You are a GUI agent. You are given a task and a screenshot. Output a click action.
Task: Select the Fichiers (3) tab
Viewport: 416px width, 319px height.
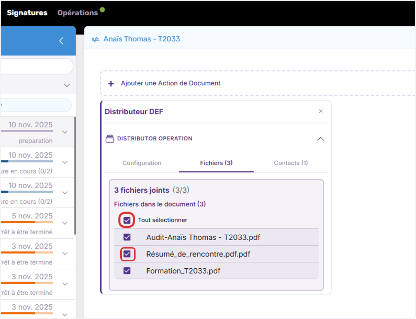pyautogui.click(x=216, y=163)
